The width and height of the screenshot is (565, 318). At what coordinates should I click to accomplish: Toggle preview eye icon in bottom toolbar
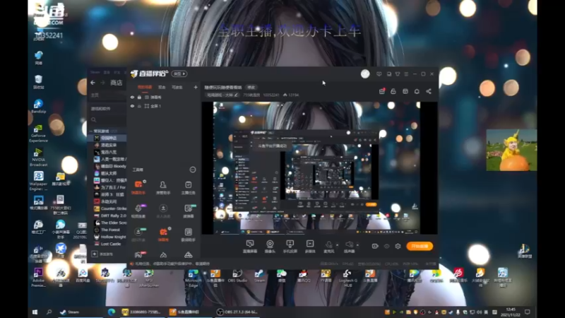click(x=386, y=246)
